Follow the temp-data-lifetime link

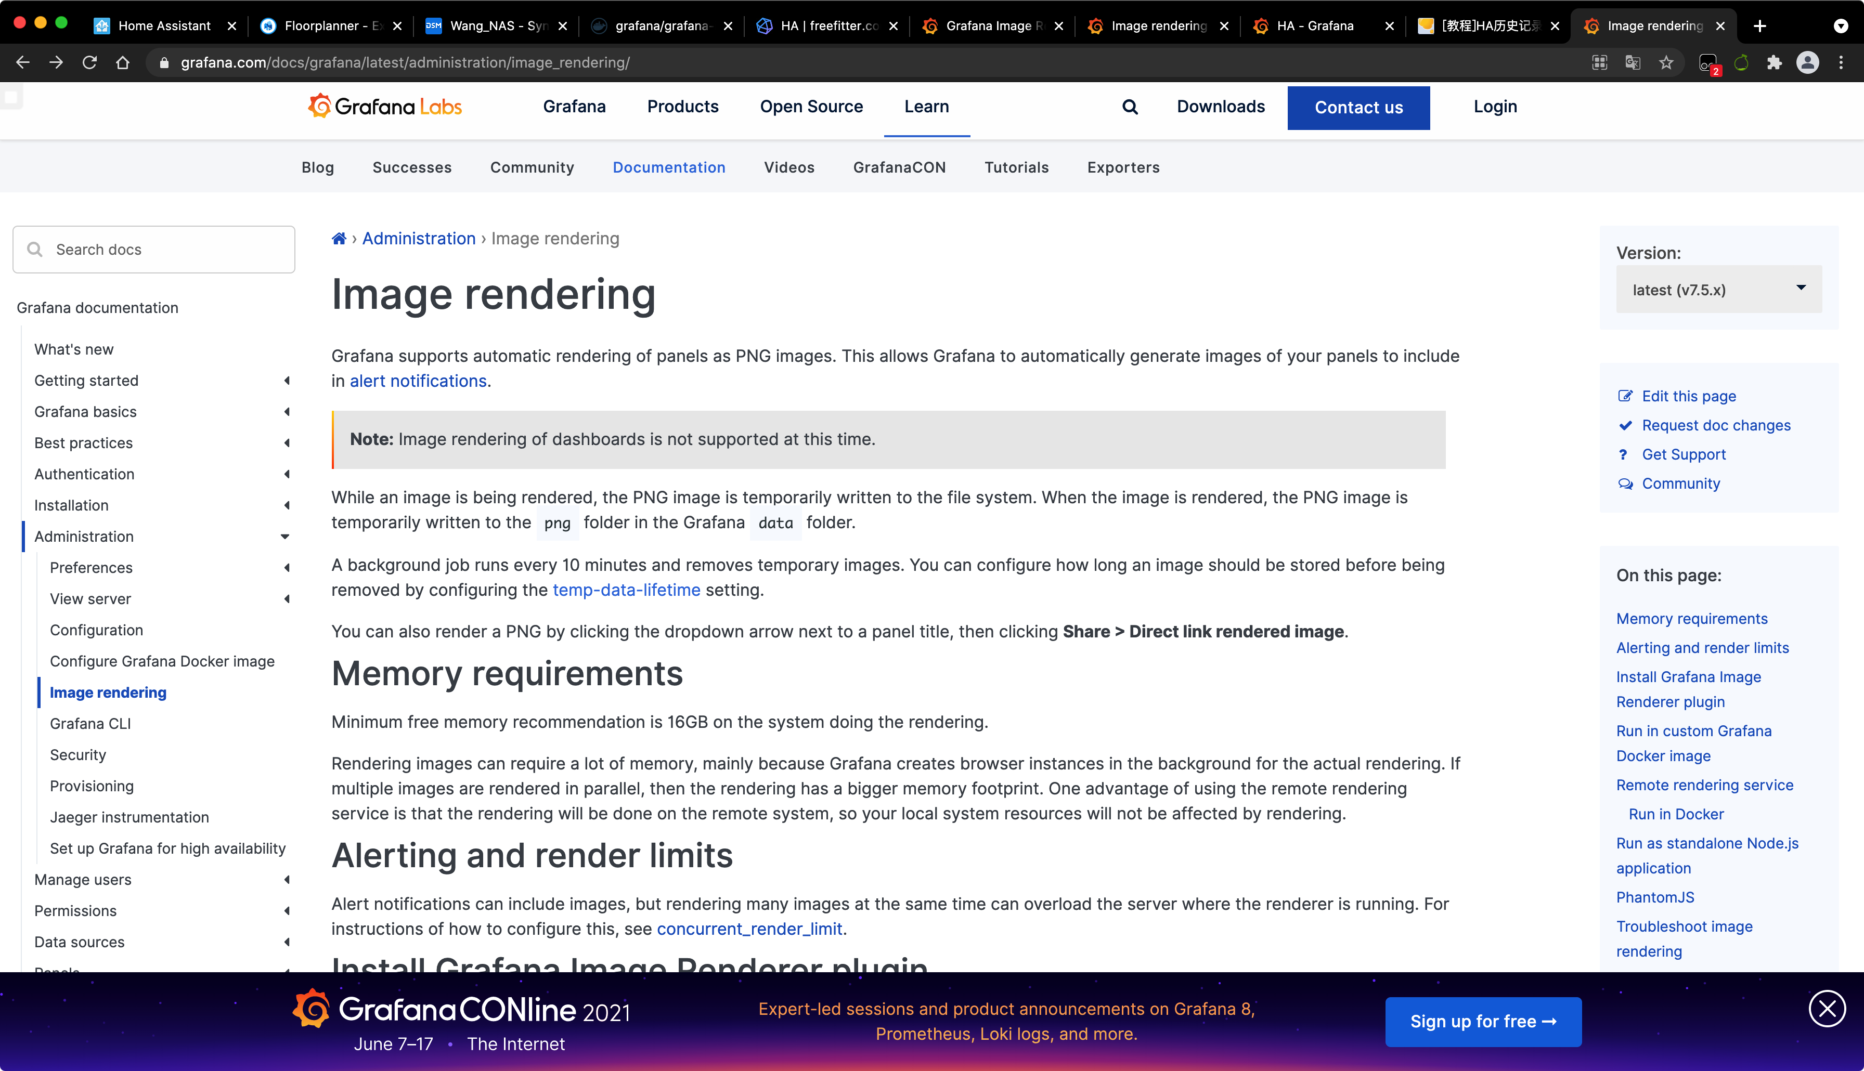tap(626, 590)
